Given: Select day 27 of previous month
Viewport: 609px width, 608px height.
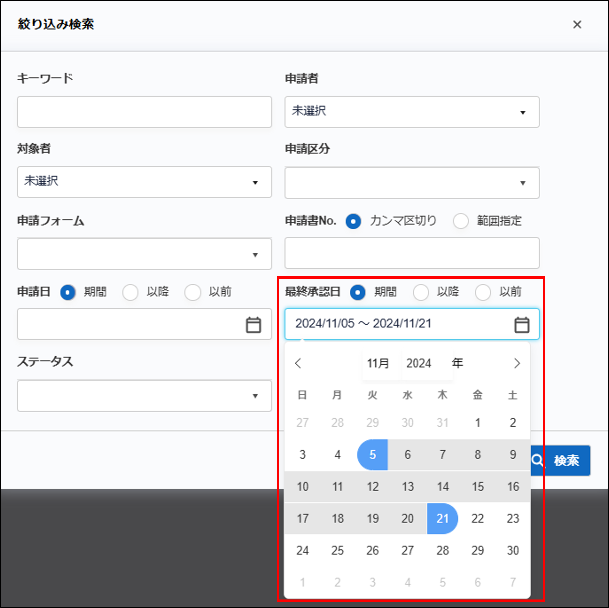Looking at the screenshot, I should pyautogui.click(x=302, y=422).
